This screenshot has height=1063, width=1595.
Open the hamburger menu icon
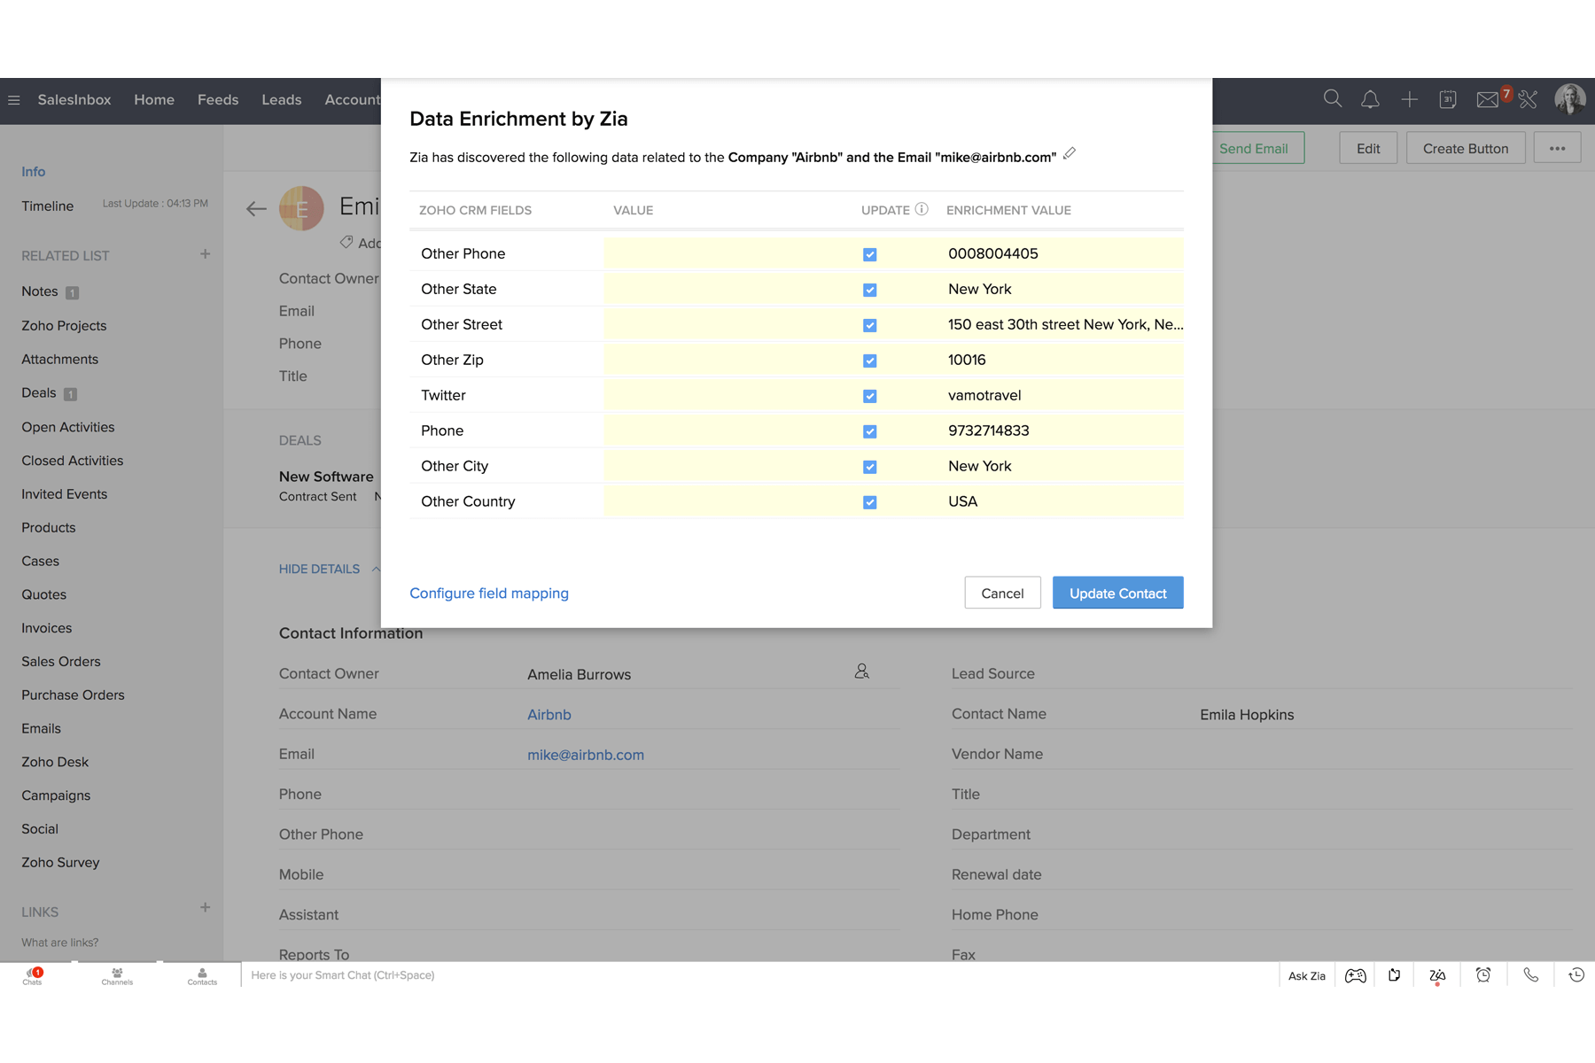(x=14, y=100)
